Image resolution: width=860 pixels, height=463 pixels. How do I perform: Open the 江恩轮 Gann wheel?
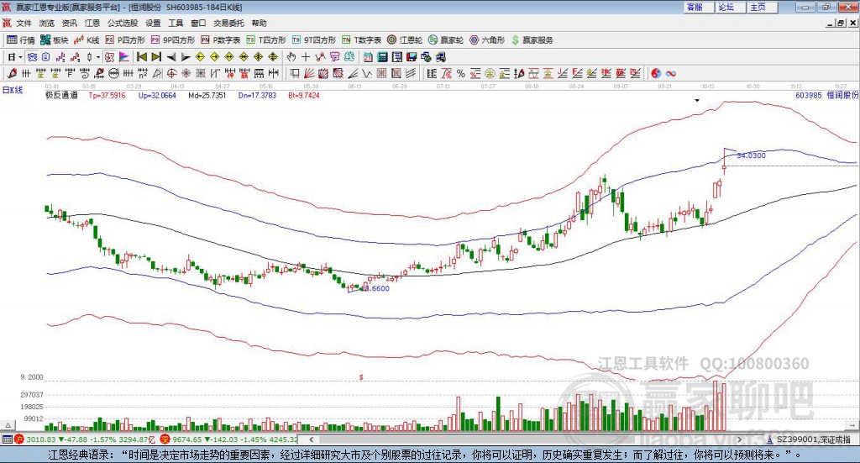(x=404, y=40)
